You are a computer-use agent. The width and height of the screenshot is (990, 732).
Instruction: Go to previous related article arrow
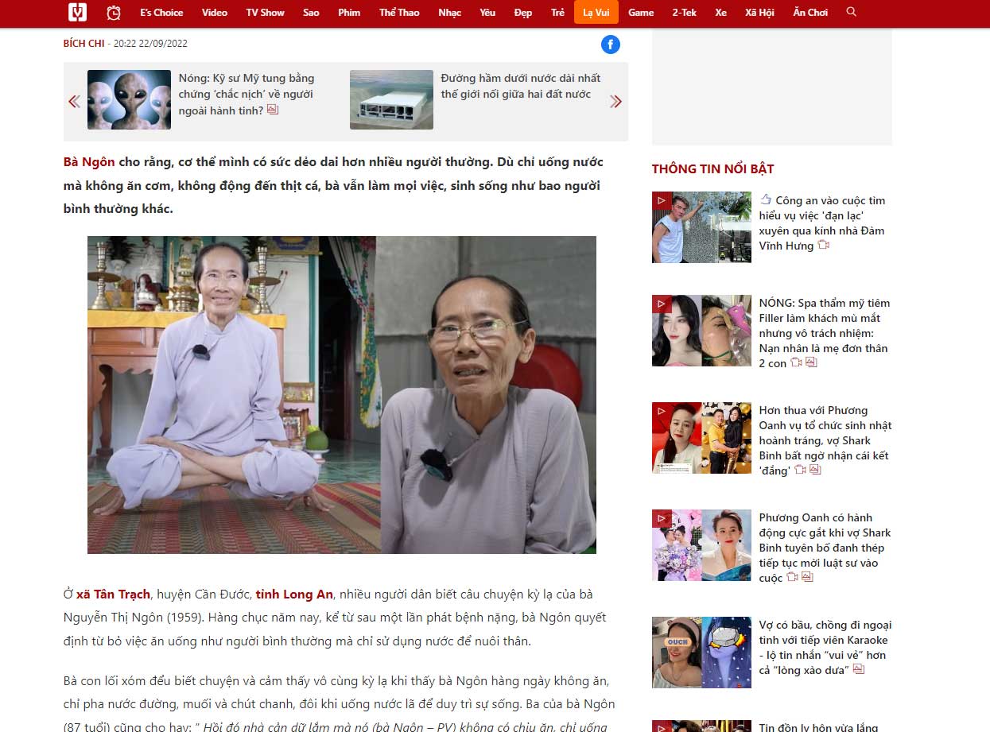(x=74, y=101)
